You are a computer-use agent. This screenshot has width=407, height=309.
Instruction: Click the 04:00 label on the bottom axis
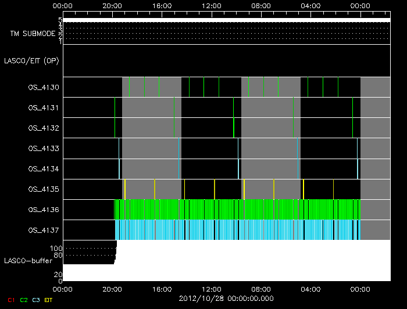(310, 289)
